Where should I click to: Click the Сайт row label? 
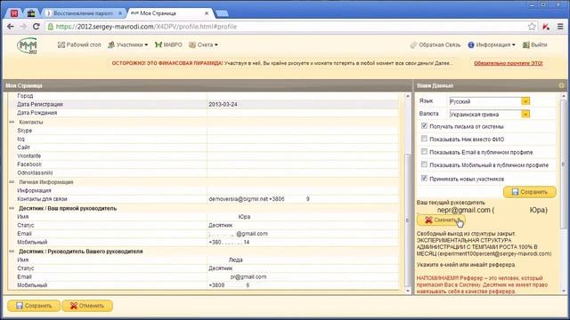pos(23,148)
